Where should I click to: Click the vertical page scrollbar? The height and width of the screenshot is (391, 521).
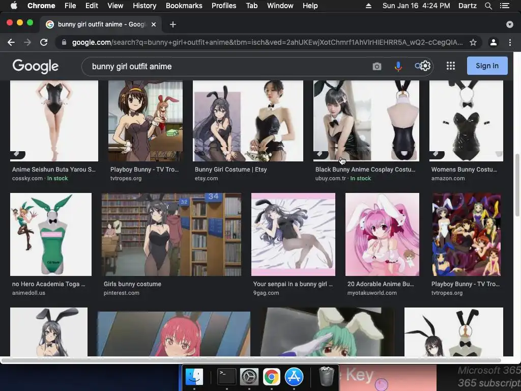point(517,184)
